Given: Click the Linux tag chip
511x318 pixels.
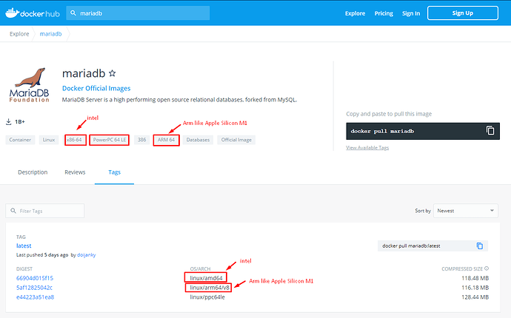Looking at the screenshot, I should pyautogui.click(x=49, y=140).
